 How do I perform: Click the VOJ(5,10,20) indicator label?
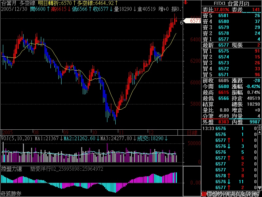17,138
